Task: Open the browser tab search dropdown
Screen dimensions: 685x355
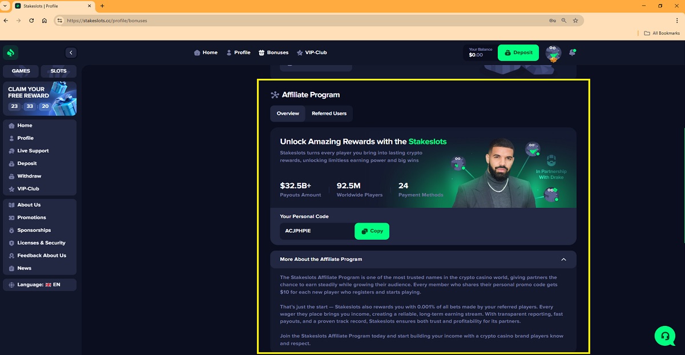Action: point(5,6)
